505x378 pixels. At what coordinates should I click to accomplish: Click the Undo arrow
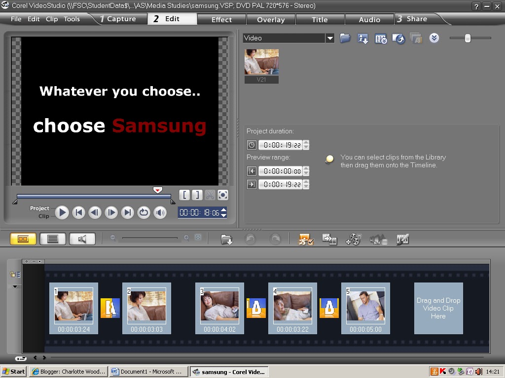pos(250,239)
